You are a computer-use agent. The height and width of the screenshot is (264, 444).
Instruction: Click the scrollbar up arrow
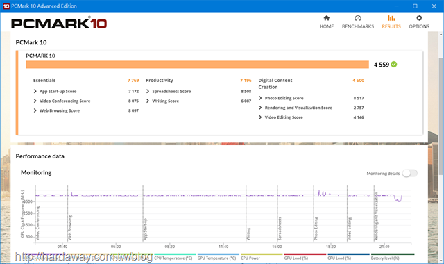[441, 35]
